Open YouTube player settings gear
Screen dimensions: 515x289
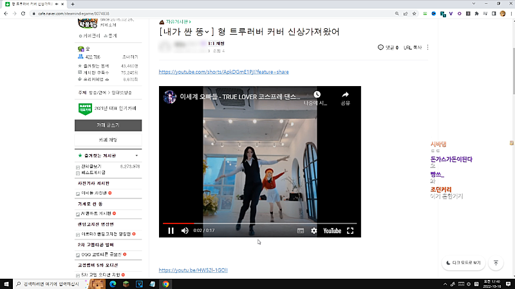tap(314, 231)
